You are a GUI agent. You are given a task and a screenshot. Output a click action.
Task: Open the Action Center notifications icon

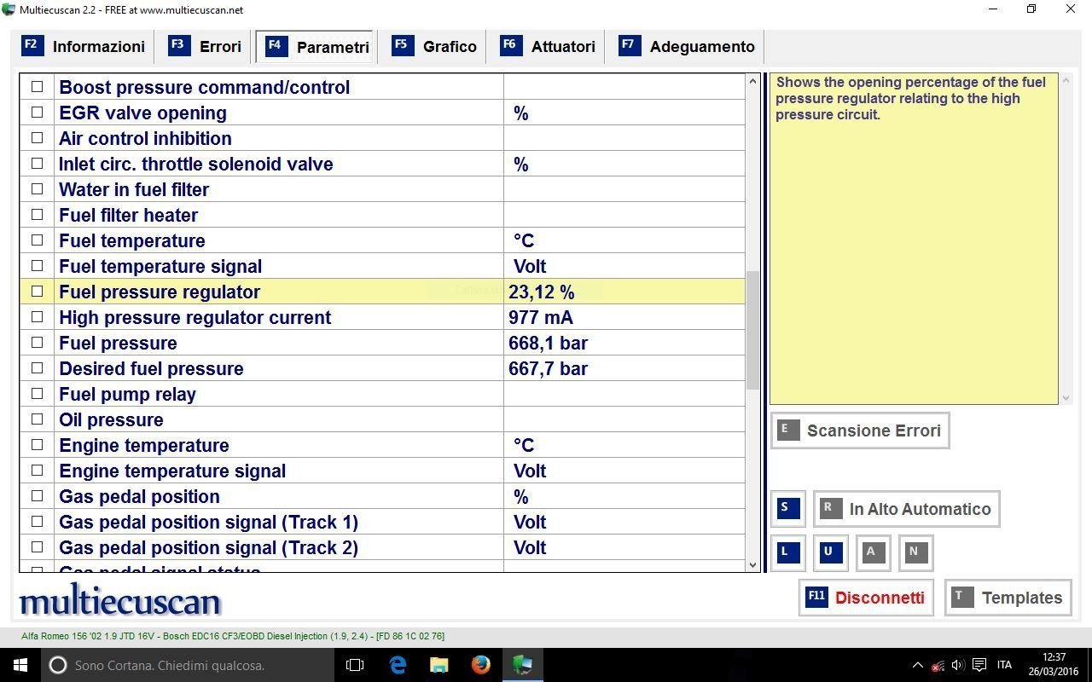pos(979,665)
